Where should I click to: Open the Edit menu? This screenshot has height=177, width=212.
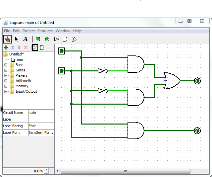point(16,31)
